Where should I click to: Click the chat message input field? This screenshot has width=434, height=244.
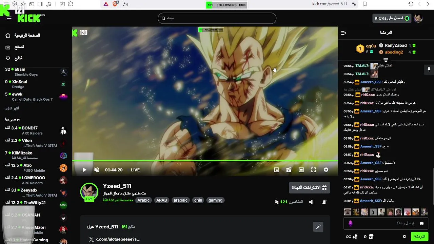coord(386,223)
